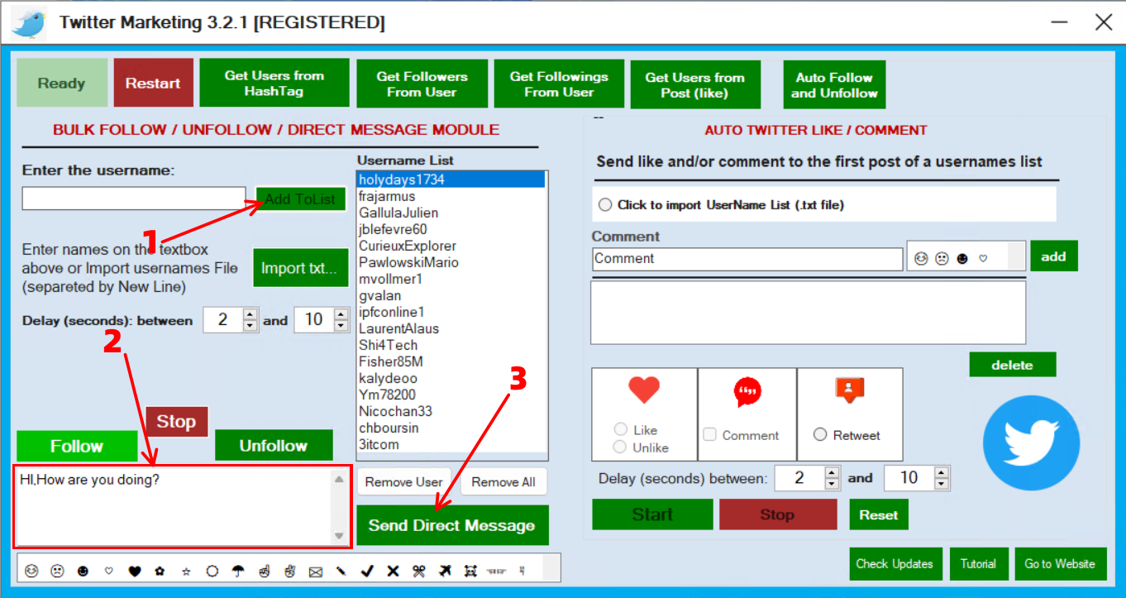Click the red speech bubble comment icon
Viewport: 1126px width, 598px height.
(x=747, y=391)
